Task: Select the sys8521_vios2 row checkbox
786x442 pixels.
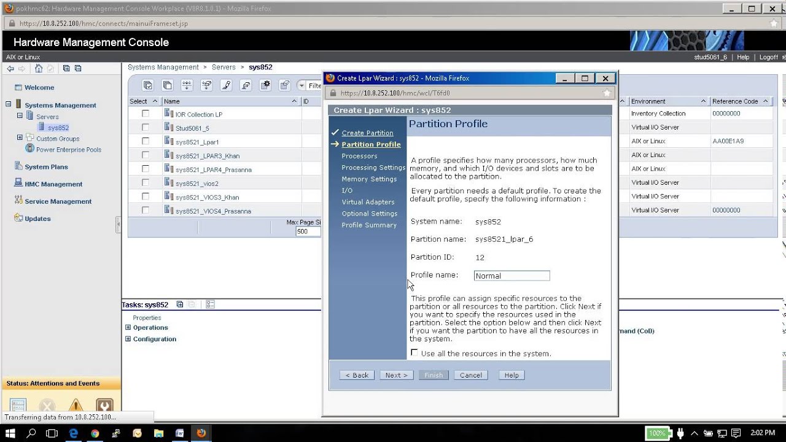Action: coord(146,183)
